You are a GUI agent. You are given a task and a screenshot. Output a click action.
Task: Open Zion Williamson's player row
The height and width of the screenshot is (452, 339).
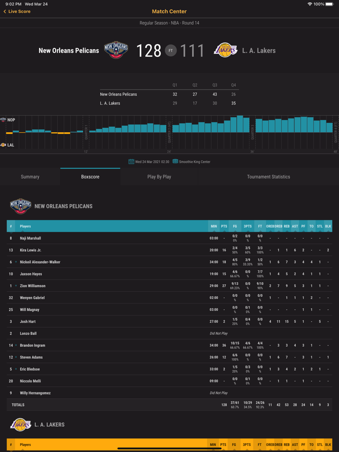[32, 286]
